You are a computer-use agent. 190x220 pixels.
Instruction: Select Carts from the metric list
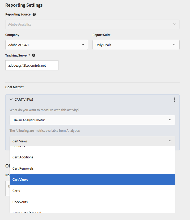click(92, 191)
